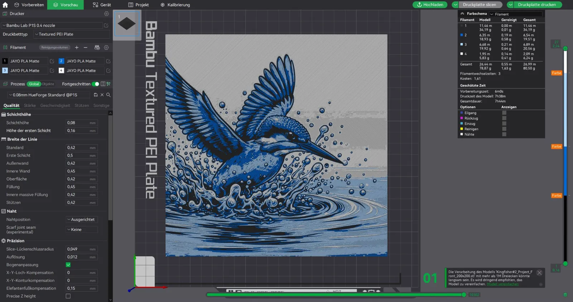573x302 pixels.
Task: Edit filament 1 JAYO PLA Matte preset
Action: tap(52, 61)
